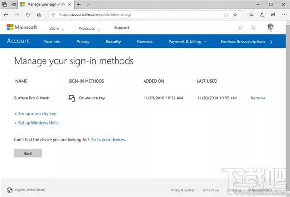The image size is (290, 197).
Task: Click the on-device key icon
Action: (72, 98)
